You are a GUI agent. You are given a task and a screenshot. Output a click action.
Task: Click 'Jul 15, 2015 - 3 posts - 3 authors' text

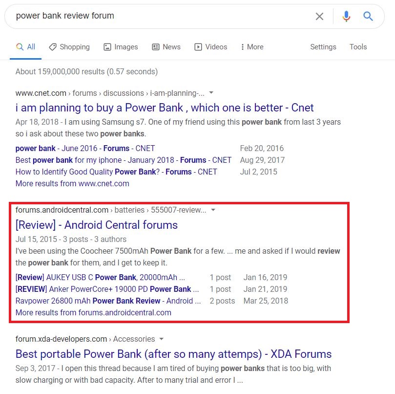tap(71, 239)
